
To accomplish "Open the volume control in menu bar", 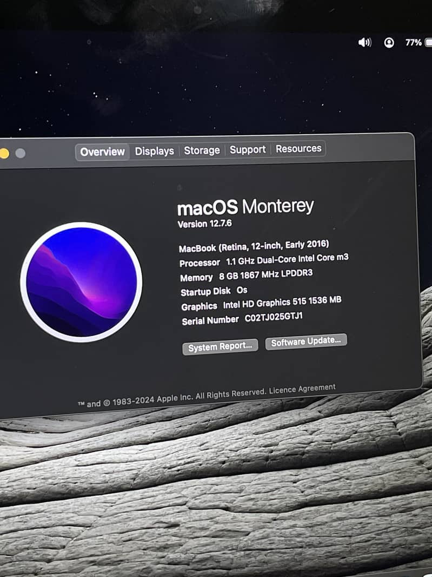I will pyautogui.click(x=365, y=43).
